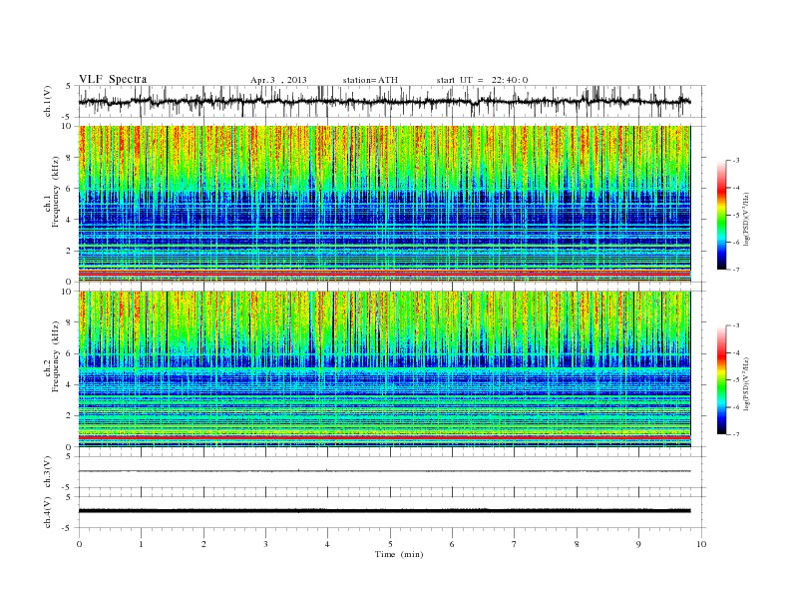Click the ch.4 thick waveform trace

coord(385,511)
